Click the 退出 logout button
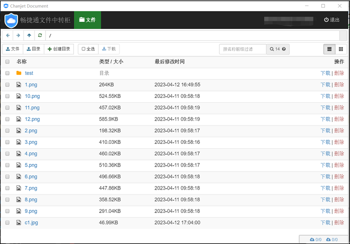 tap(332, 20)
